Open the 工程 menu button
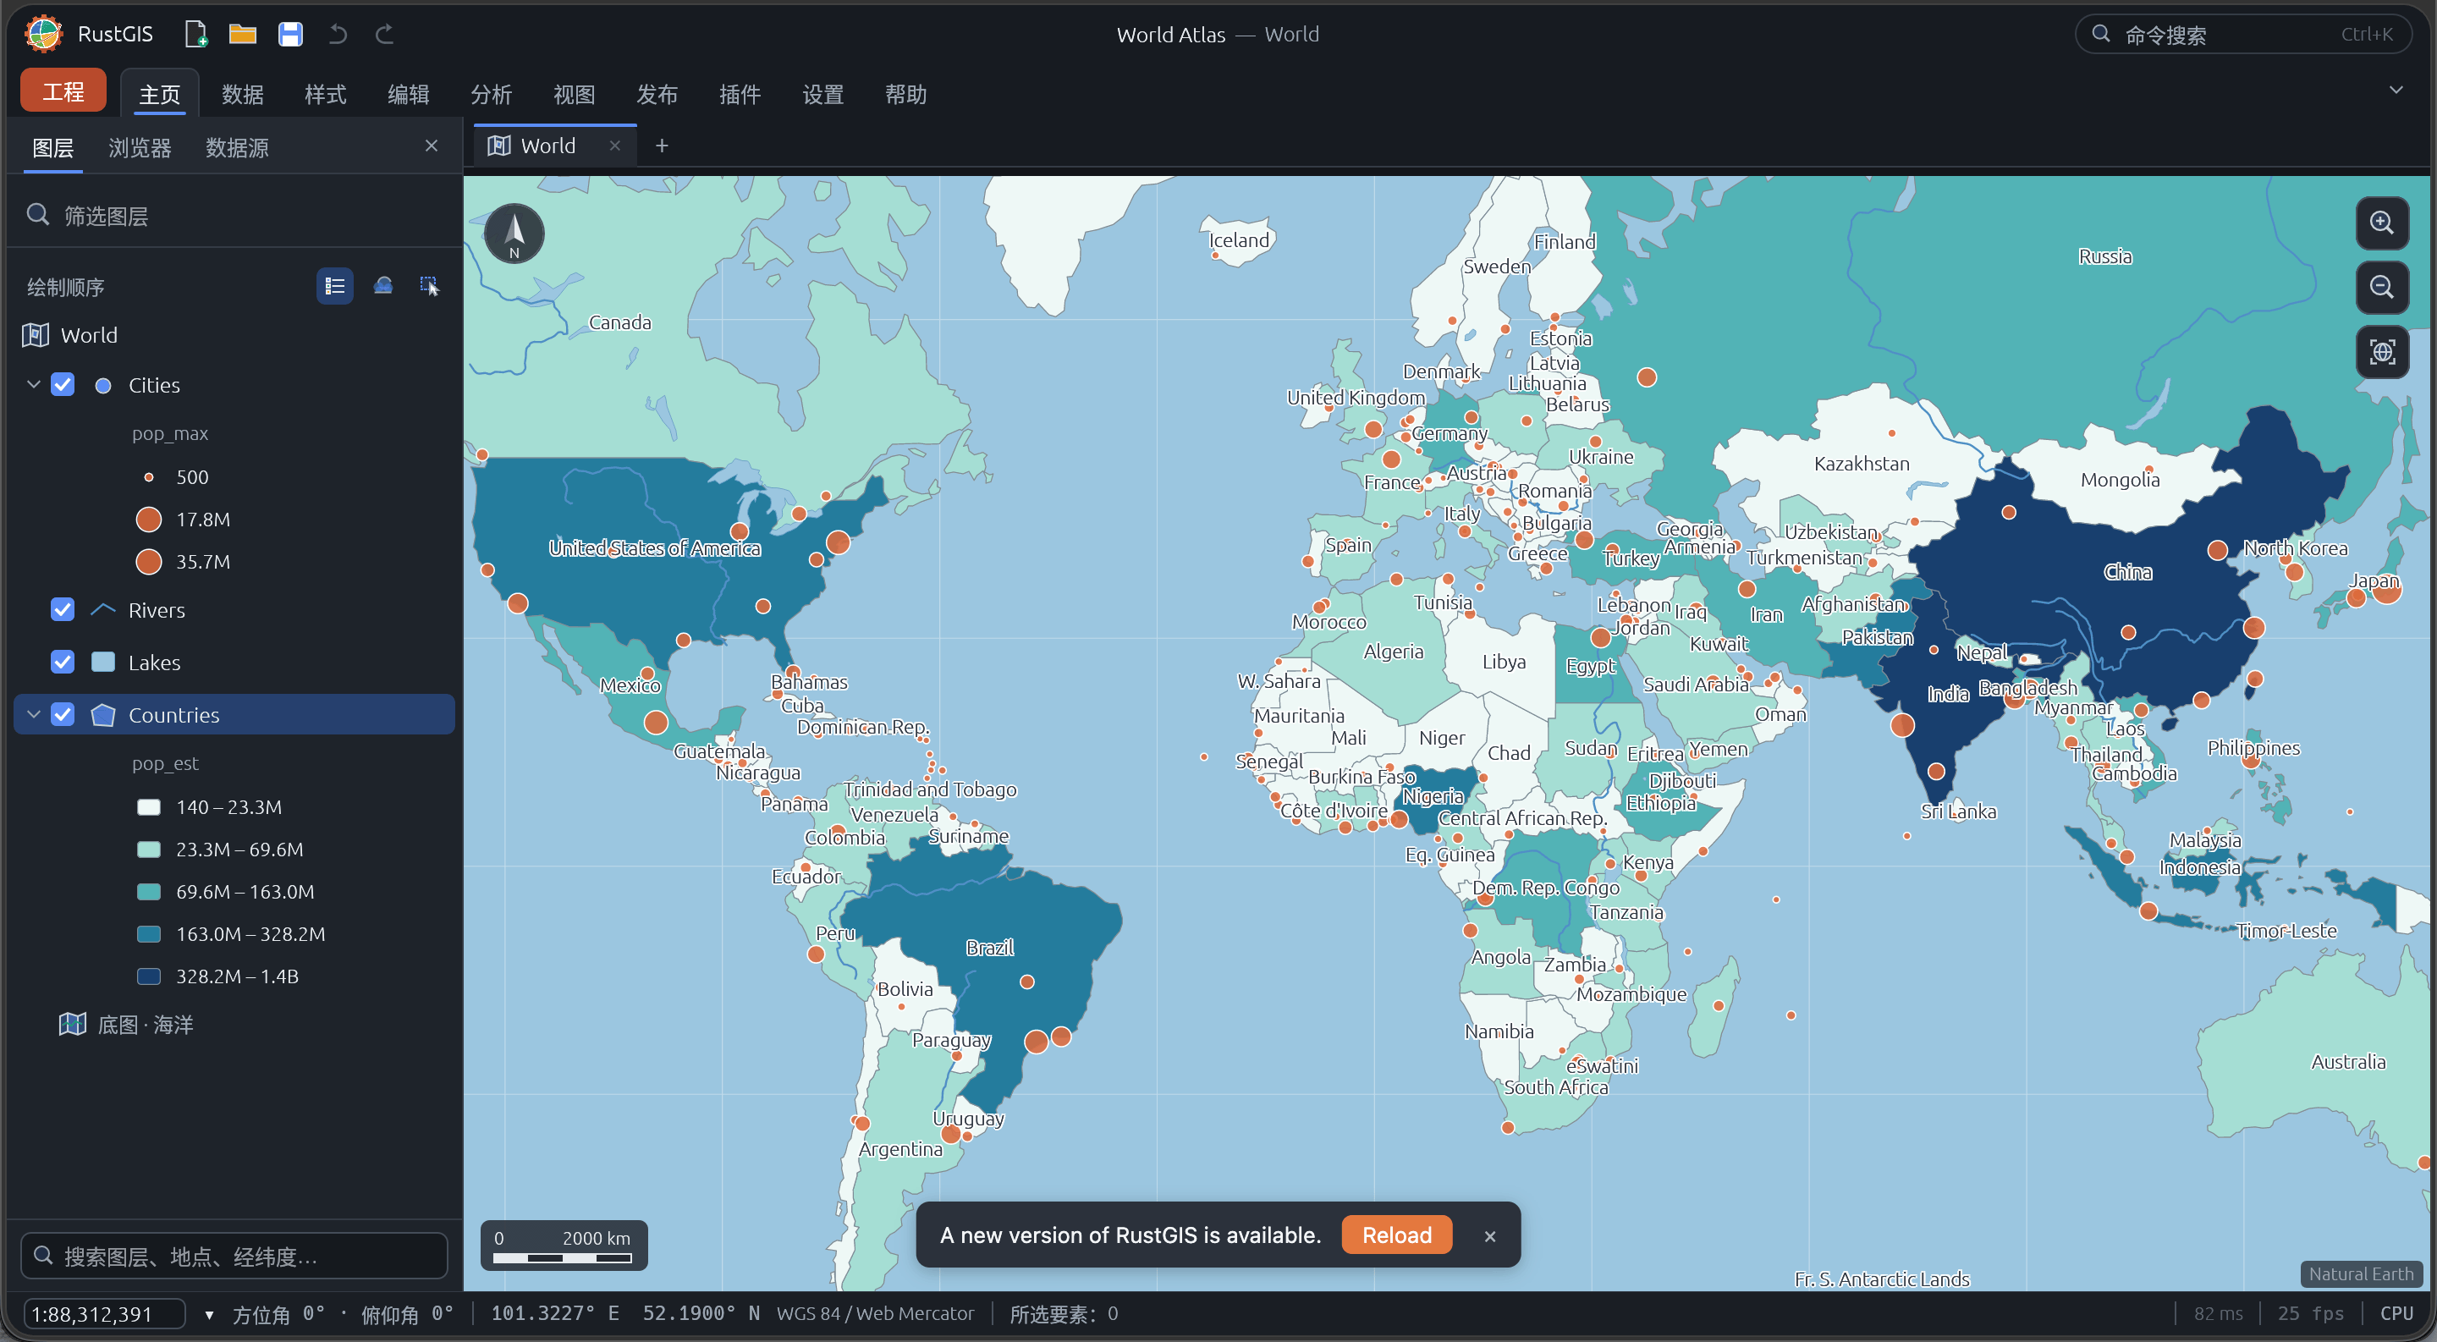 [63, 91]
